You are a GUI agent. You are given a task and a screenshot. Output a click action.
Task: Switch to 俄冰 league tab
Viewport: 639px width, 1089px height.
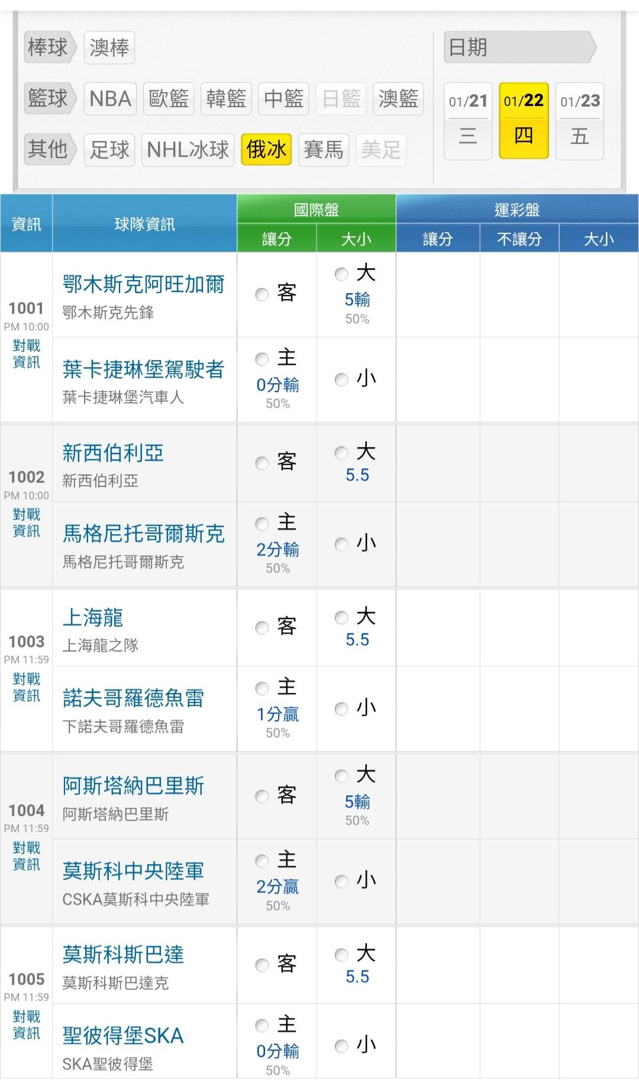(266, 149)
